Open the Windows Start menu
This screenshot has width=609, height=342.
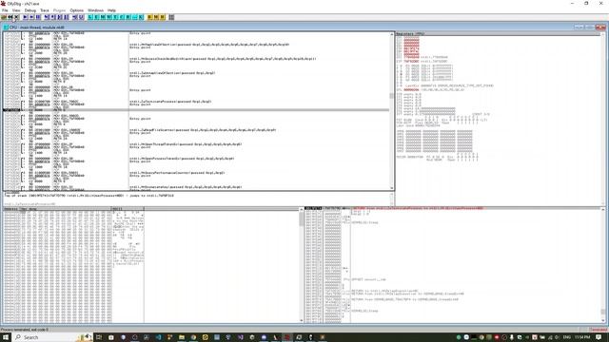pyautogui.click(x=6, y=337)
